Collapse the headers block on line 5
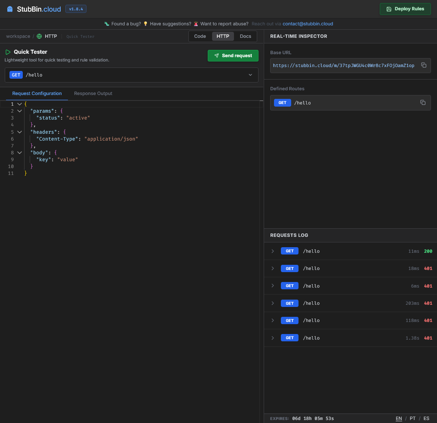The image size is (437, 423). pyautogui.click(x=19, y=132)
